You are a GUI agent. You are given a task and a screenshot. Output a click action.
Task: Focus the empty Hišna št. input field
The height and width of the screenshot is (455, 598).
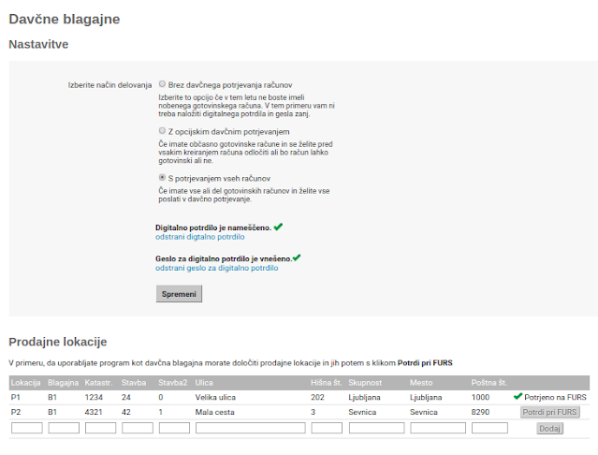tap(327, 428)
